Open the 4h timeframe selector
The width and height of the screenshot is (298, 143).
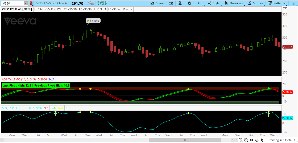[x=199, y=3]
